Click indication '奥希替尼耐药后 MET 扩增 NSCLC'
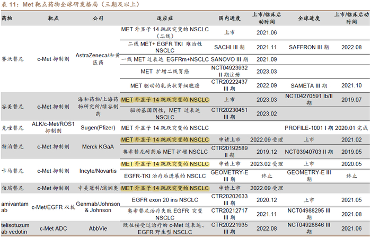The image size is (371, 237). tap(165, 152)
